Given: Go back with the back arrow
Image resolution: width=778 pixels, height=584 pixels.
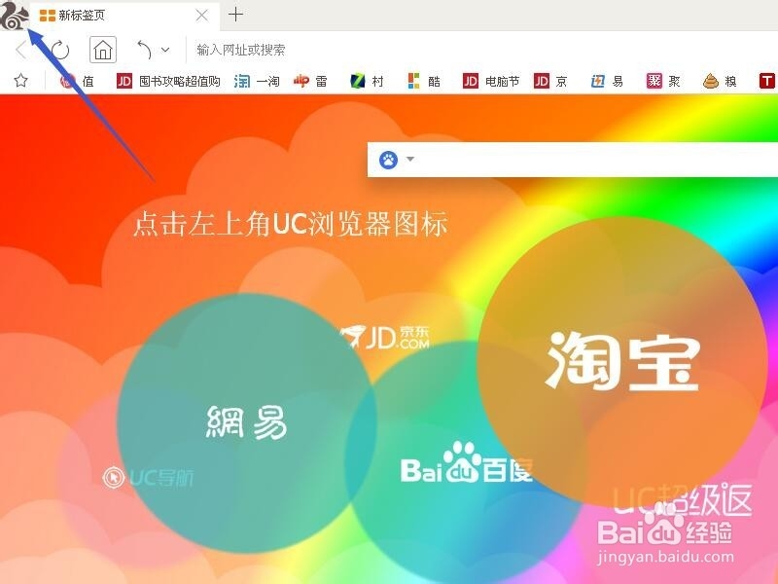Looking at the screenshot, I should (19, 50).
